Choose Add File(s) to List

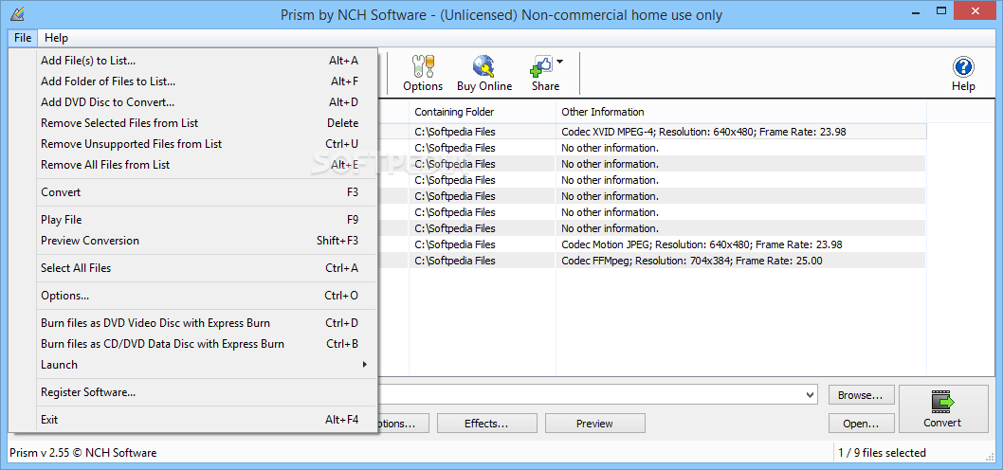tap(193, 61)
